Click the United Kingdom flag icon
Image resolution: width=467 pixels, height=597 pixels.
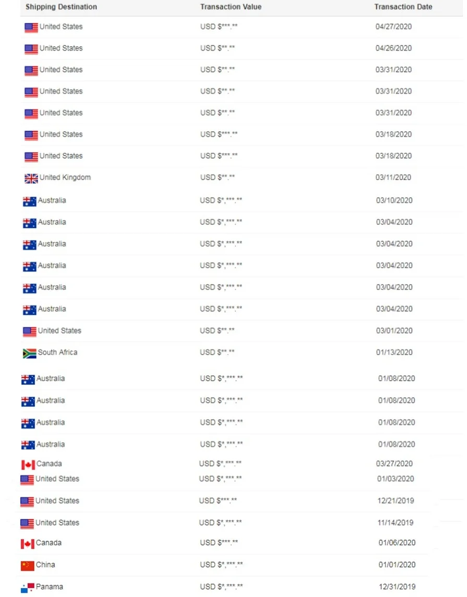(x=31, y=178)
